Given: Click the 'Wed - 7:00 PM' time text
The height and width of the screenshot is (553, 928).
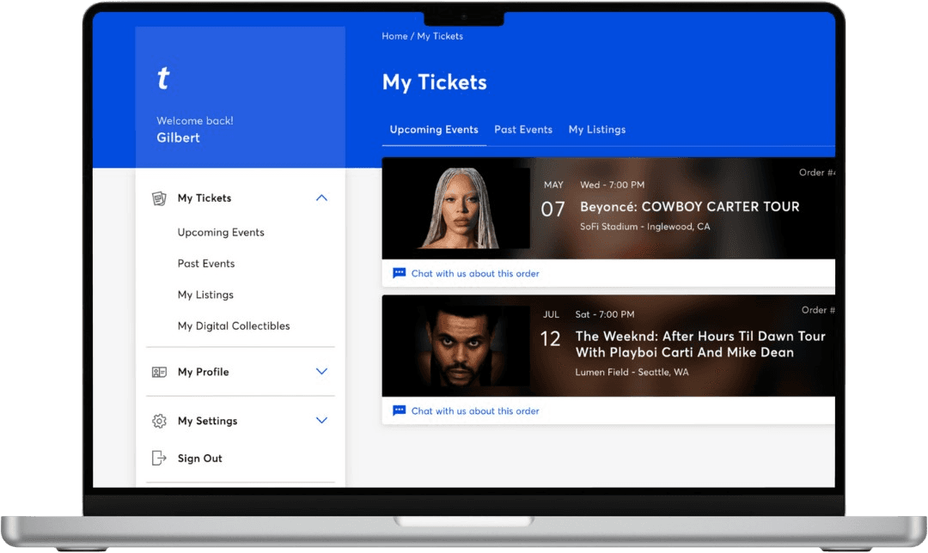Looking at the screenshot, I should click(612, 185).
